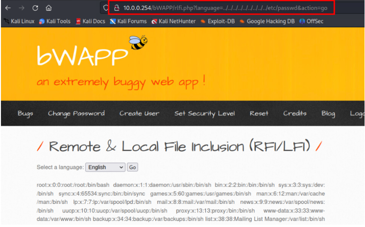
Task: Click the 'an extremely buggy web app !' tagline
Action: (x=121, y=82)
